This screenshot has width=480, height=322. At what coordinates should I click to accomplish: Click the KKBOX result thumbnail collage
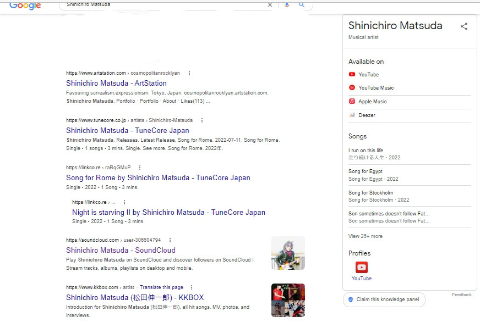coord(288,300)
